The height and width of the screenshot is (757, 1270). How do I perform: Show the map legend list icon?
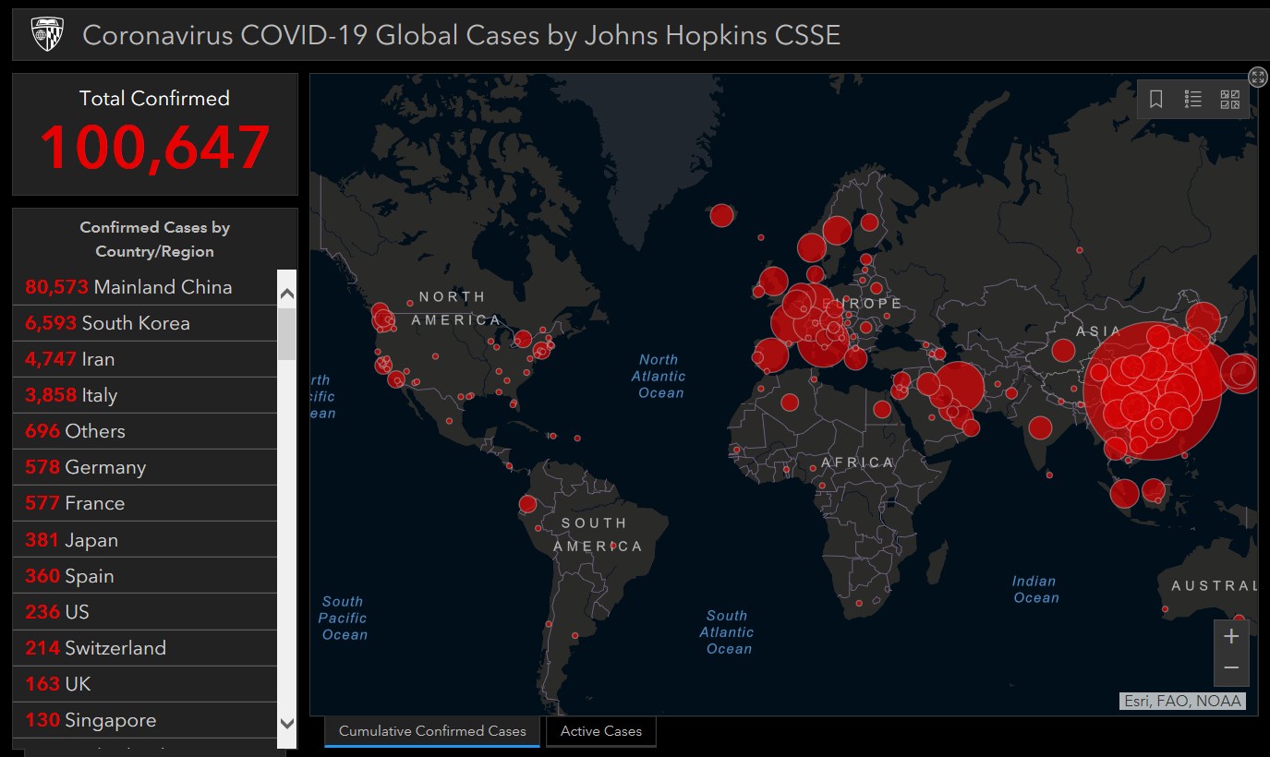[x=1192, y=99]
